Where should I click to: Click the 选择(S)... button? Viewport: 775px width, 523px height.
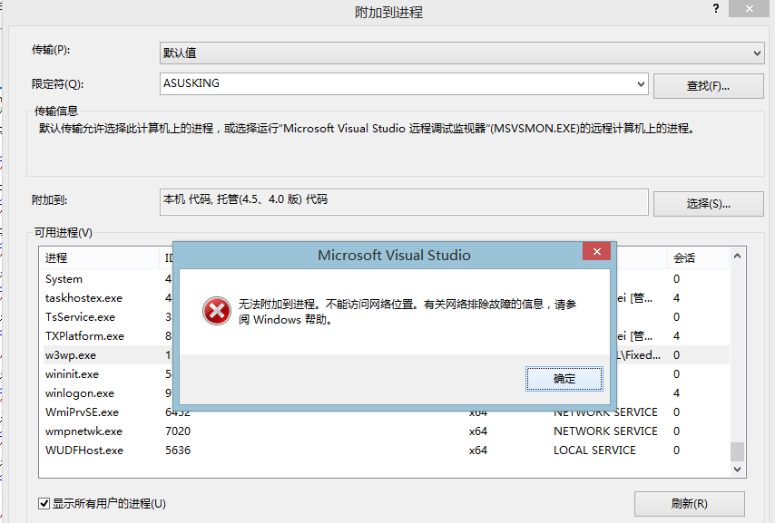pyautogui.click(x=708, y=203)
